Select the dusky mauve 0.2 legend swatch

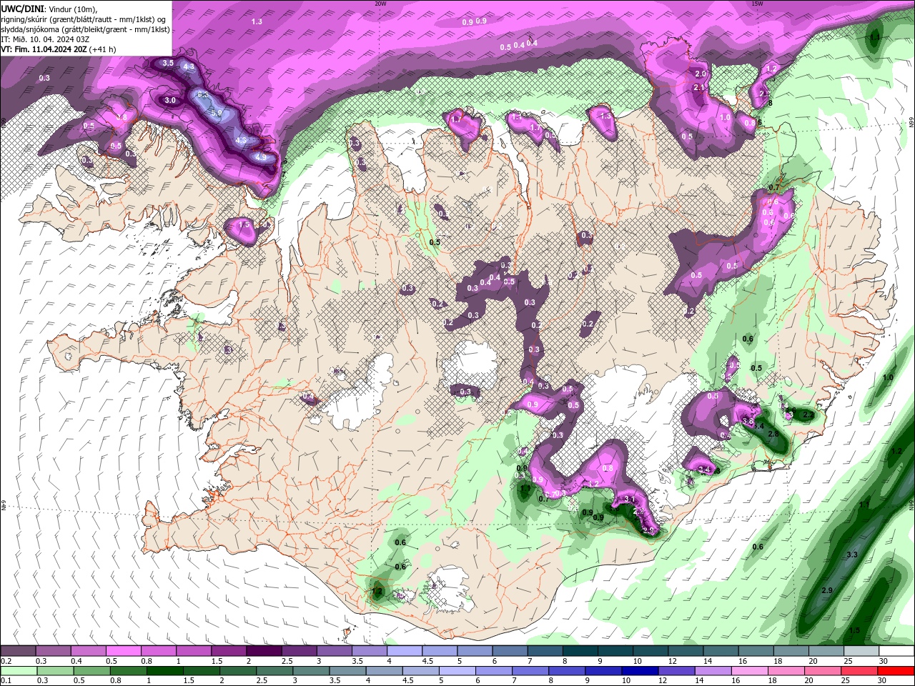[x=18, y=651]
